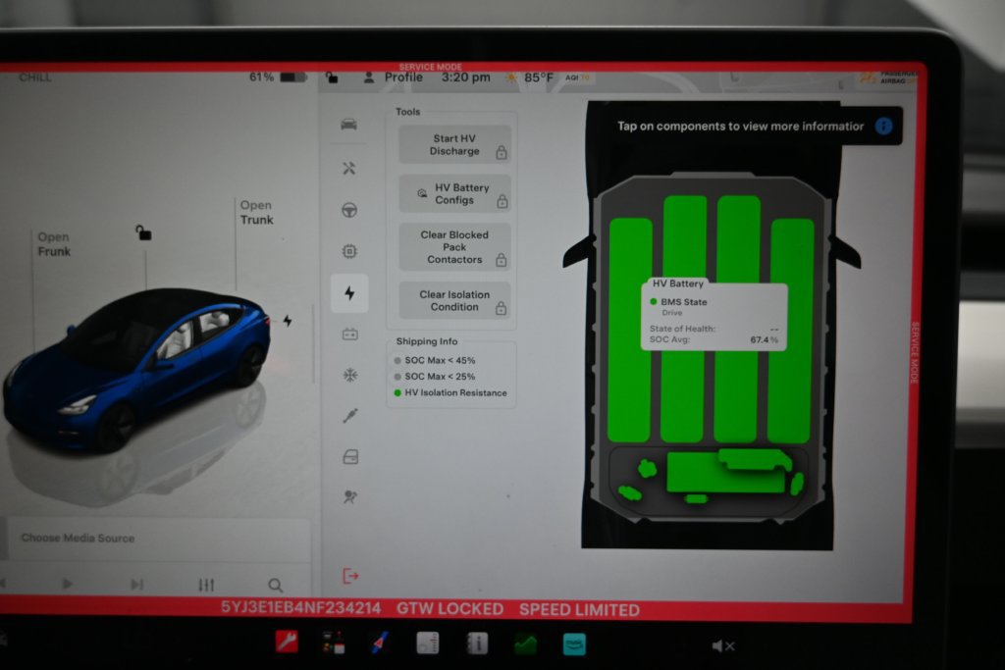This screenshot has width=1005, height=670.
Task: Tap the blue information icon
Action: (883, 127)
